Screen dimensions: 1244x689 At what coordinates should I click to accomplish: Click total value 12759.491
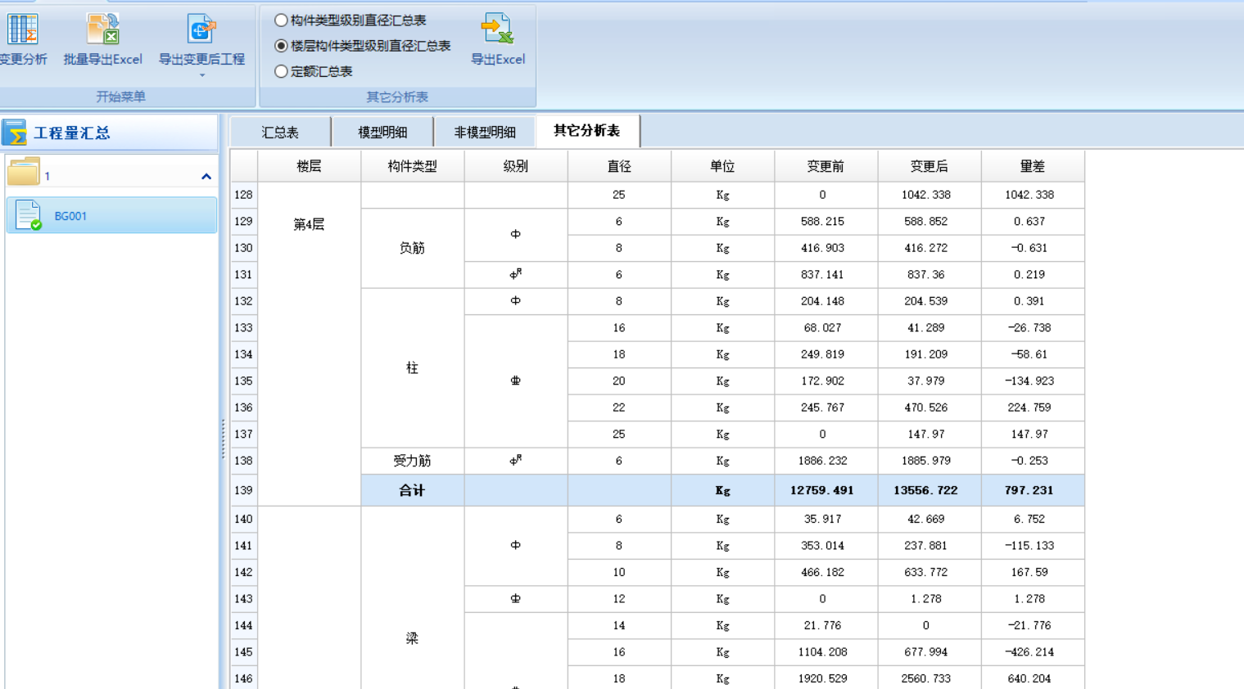point(822,490)
